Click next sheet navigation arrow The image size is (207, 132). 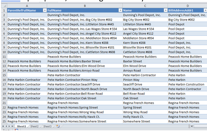pyautogui.click(x=9, y=126)
